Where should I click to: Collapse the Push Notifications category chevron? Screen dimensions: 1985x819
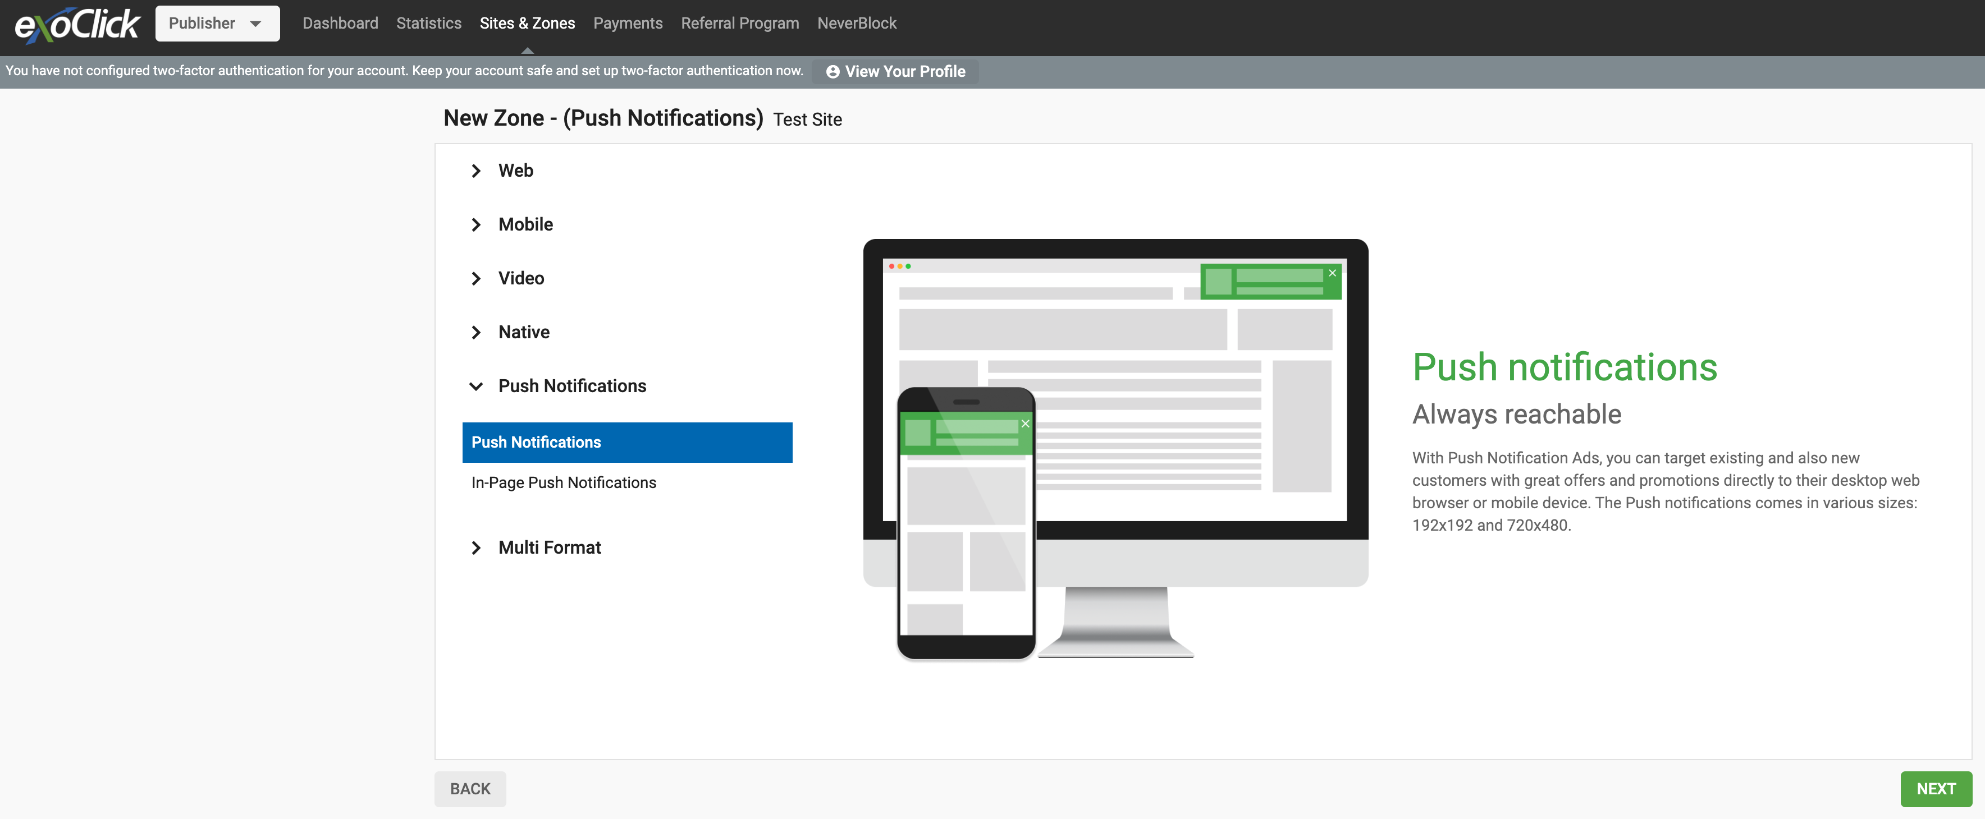[x=475, y=387]
